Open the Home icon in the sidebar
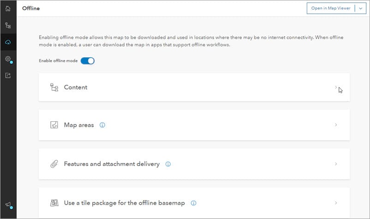The height and width of the screenshot is (219, 370). (x=8, y=9)
